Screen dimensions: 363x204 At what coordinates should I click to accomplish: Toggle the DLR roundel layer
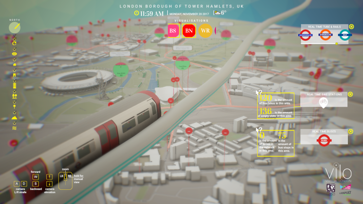pos(344,35)
